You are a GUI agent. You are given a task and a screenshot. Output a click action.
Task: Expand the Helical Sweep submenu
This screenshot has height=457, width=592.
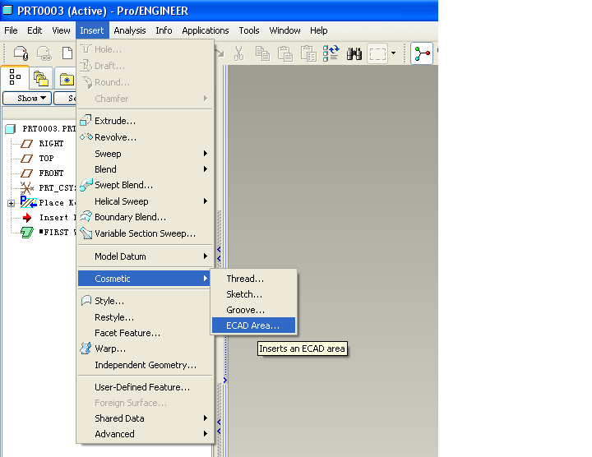click(x=145, y=201)
